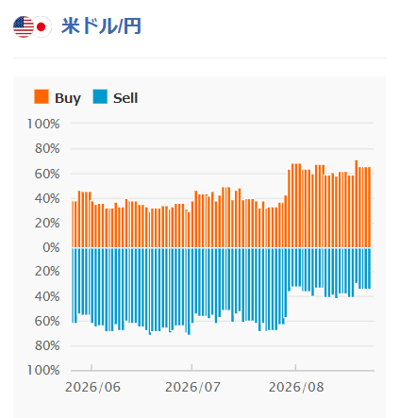Toggle the Sell series legend label

(125, 98)
